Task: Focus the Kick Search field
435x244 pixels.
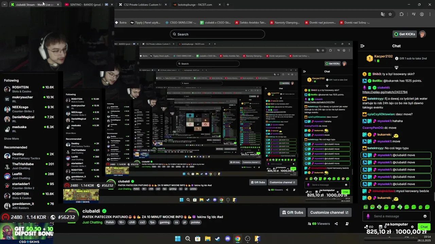Action: (217, 34)
